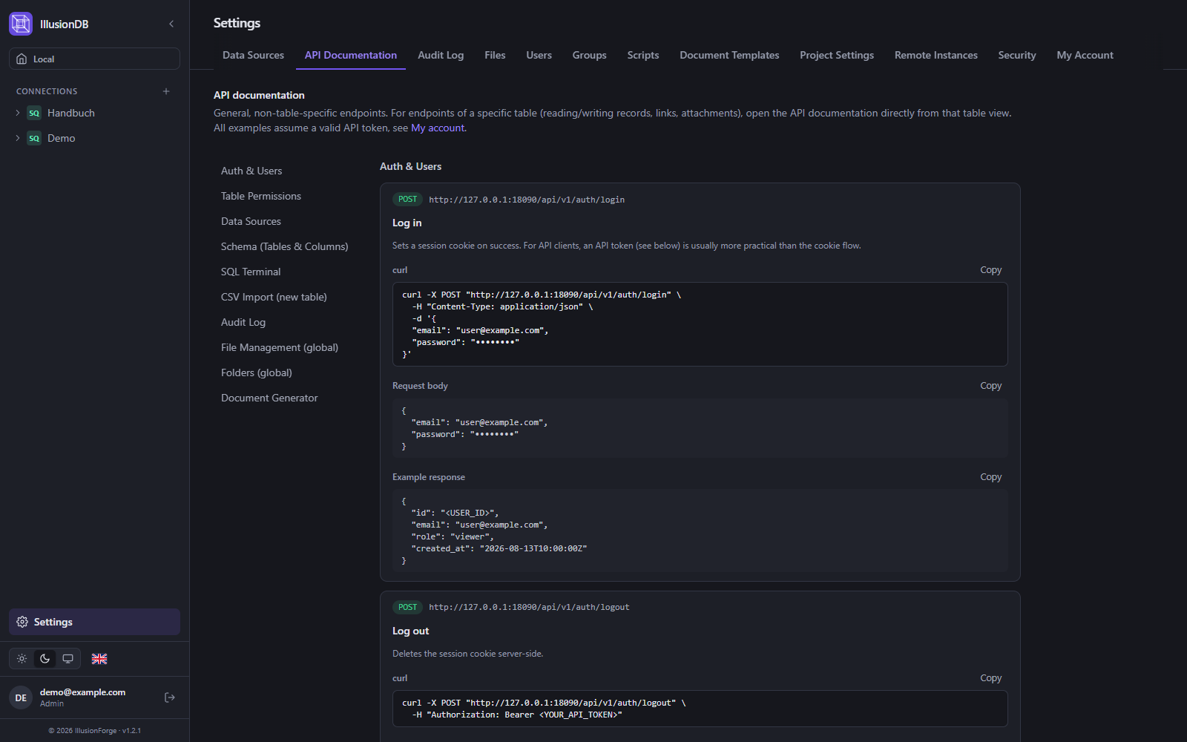Click the login endpoint URL text
Image resolution: width=1187 pixels, height=742 pixels.
click(527, 200)
